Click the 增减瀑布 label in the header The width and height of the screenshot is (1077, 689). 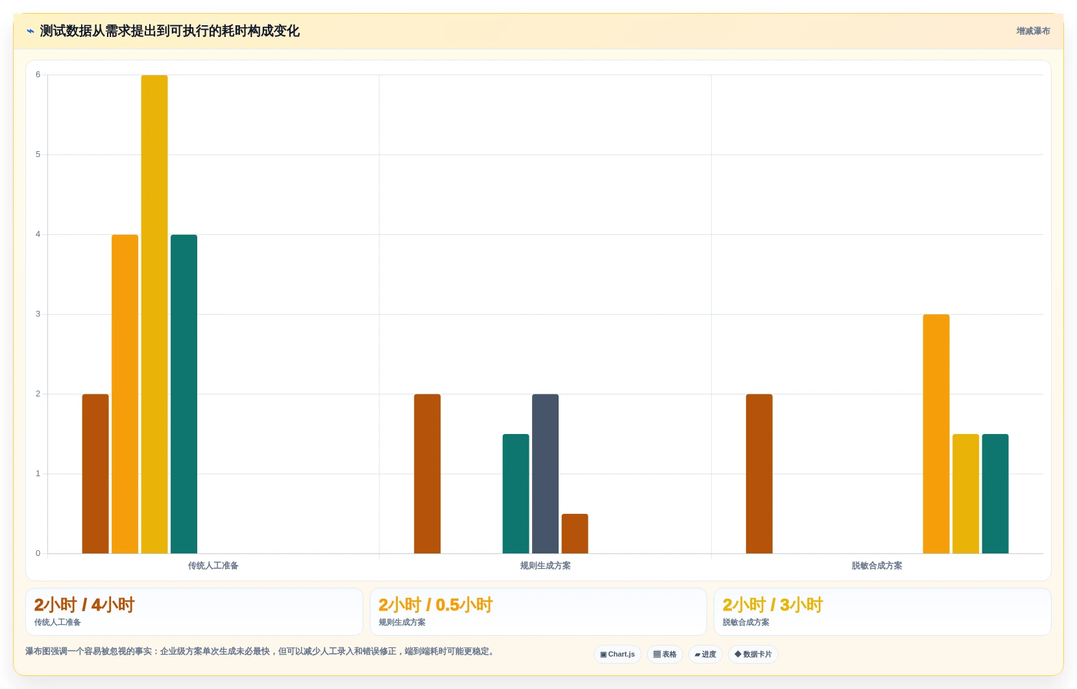(x=1033, y=31)
